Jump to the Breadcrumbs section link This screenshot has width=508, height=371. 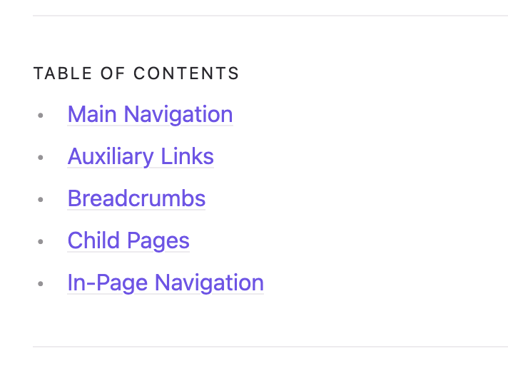coord(136,198)
